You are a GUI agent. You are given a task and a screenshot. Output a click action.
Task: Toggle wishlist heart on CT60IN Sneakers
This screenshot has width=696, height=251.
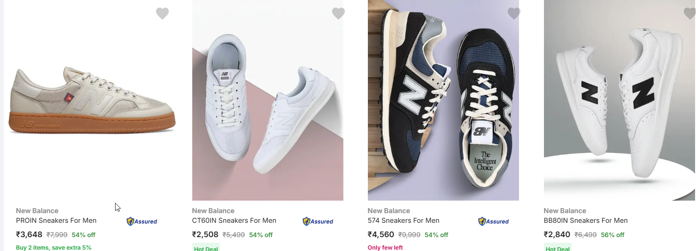tap(338, 13)
